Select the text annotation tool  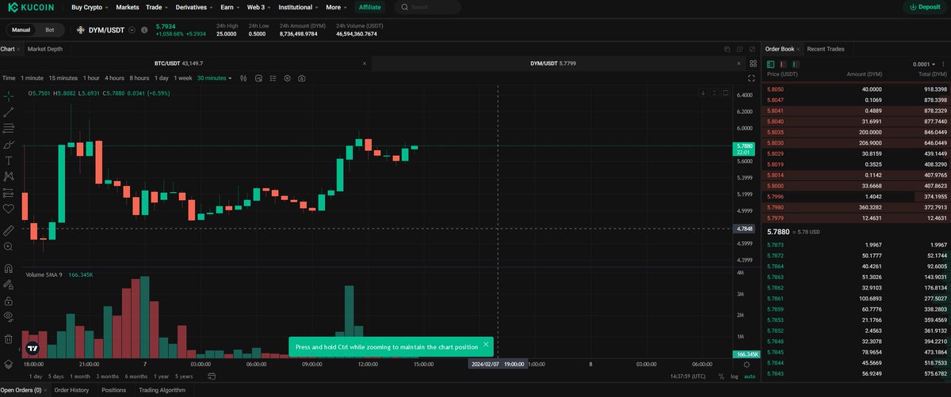(9, 161)
